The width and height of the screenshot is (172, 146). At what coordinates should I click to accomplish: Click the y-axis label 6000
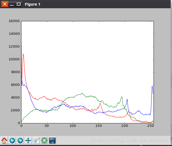(15, 85)
